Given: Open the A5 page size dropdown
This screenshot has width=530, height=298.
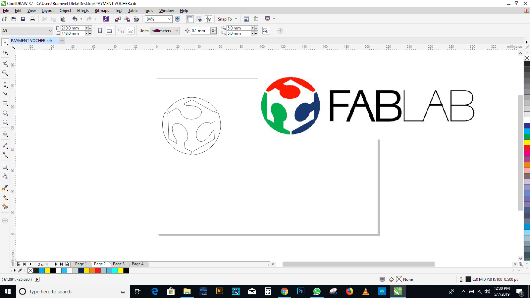Looking at the screenshot, I should 50,31.
